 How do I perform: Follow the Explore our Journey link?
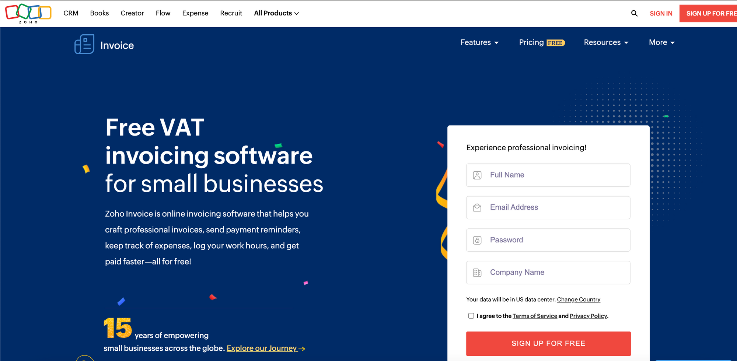click(x=262, y=348)
